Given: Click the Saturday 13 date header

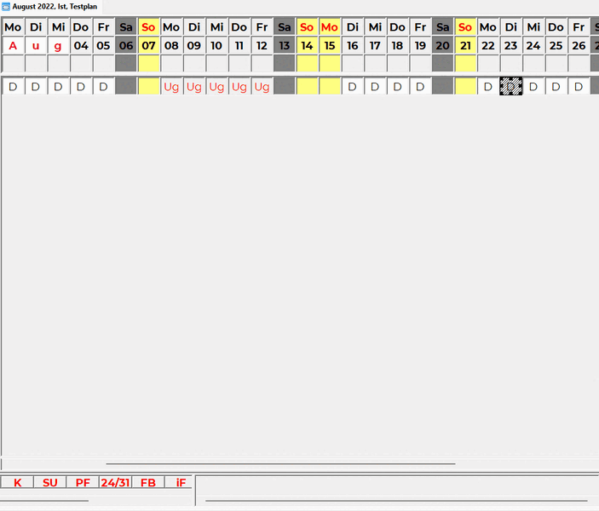Looking at the screenshot, I should pyautogui.click(x=284, y=45).
